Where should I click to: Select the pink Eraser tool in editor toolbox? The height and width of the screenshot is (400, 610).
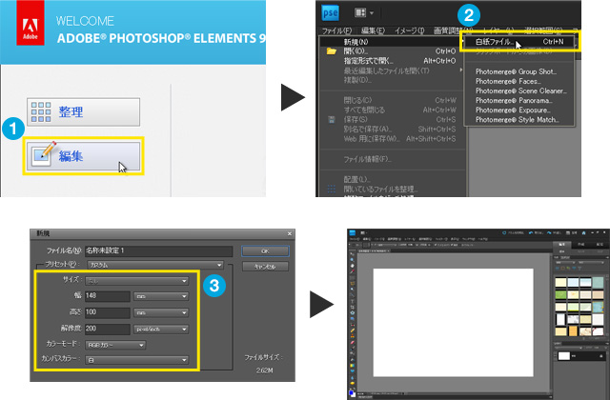pos(352,343)
